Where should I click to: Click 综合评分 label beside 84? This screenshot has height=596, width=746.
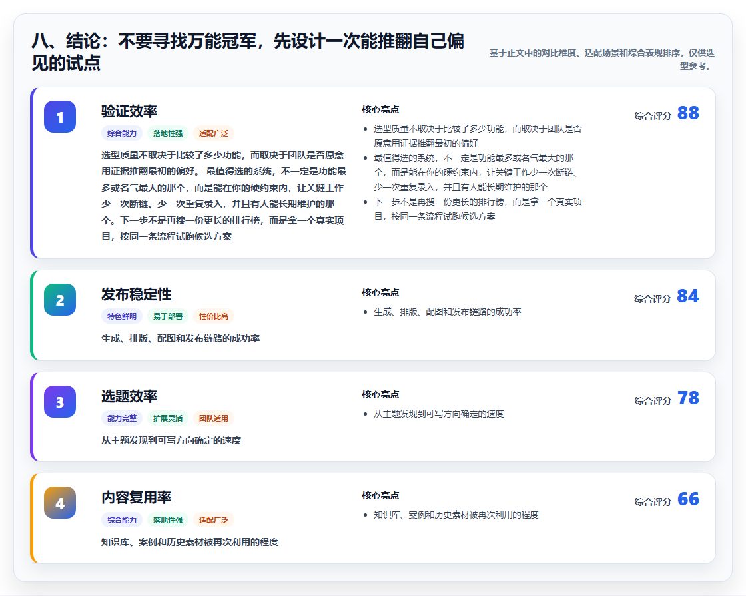pos(653,299)
